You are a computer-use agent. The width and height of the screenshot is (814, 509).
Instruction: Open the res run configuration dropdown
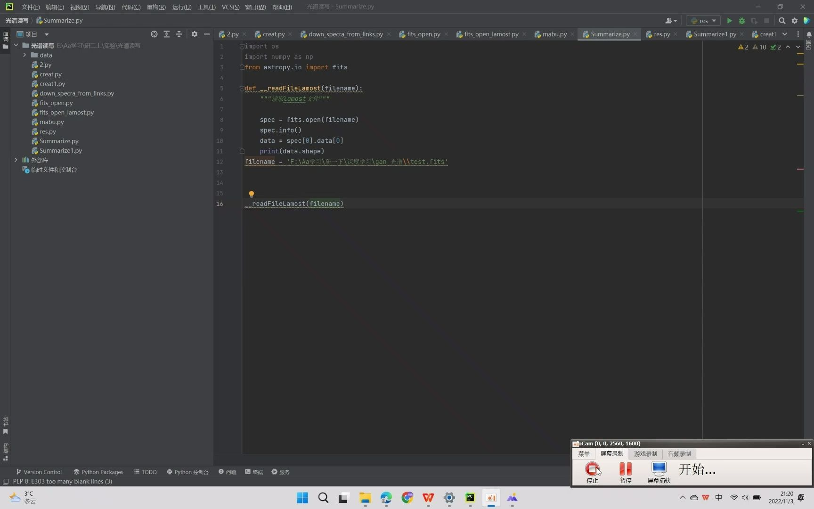pyautogui.click(x=703, y=21)
